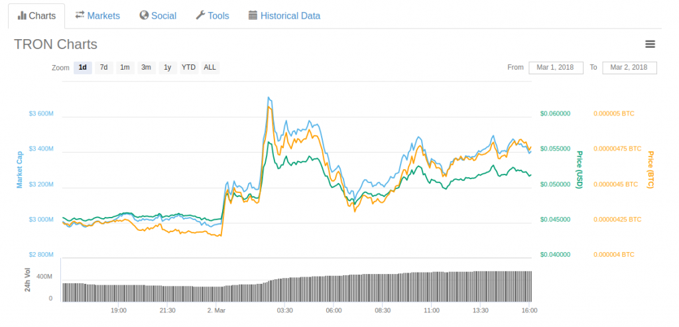
Task: Edit the To date field
Action: (629, 68)
